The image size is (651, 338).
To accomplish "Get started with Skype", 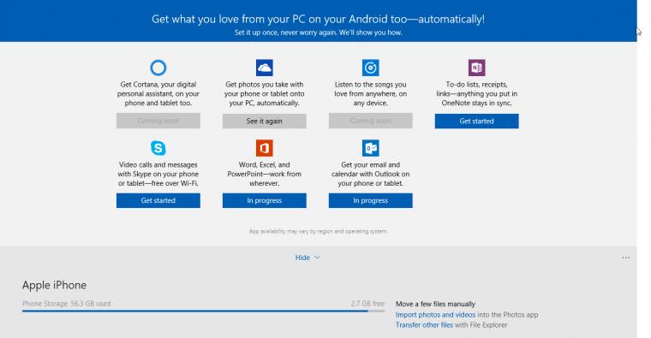I will (158, 200).
